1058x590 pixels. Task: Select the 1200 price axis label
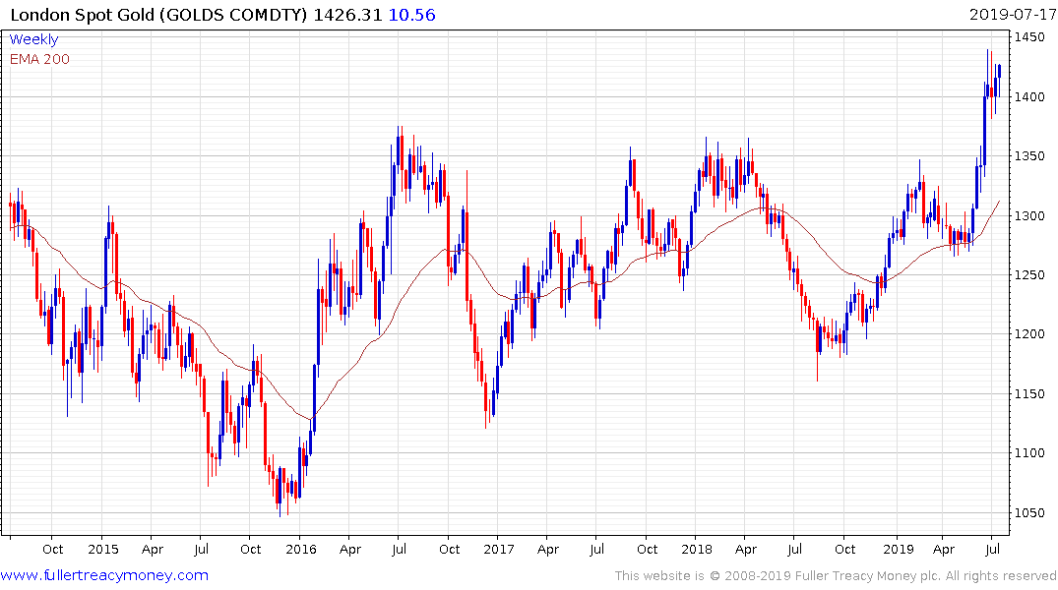coord(1029,334)
